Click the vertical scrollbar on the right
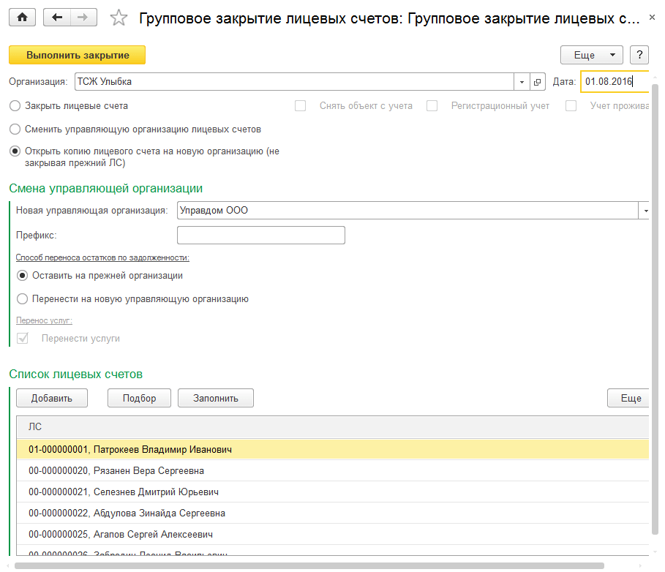Viewport: 665px width, 572px height. tap(655, 309)
